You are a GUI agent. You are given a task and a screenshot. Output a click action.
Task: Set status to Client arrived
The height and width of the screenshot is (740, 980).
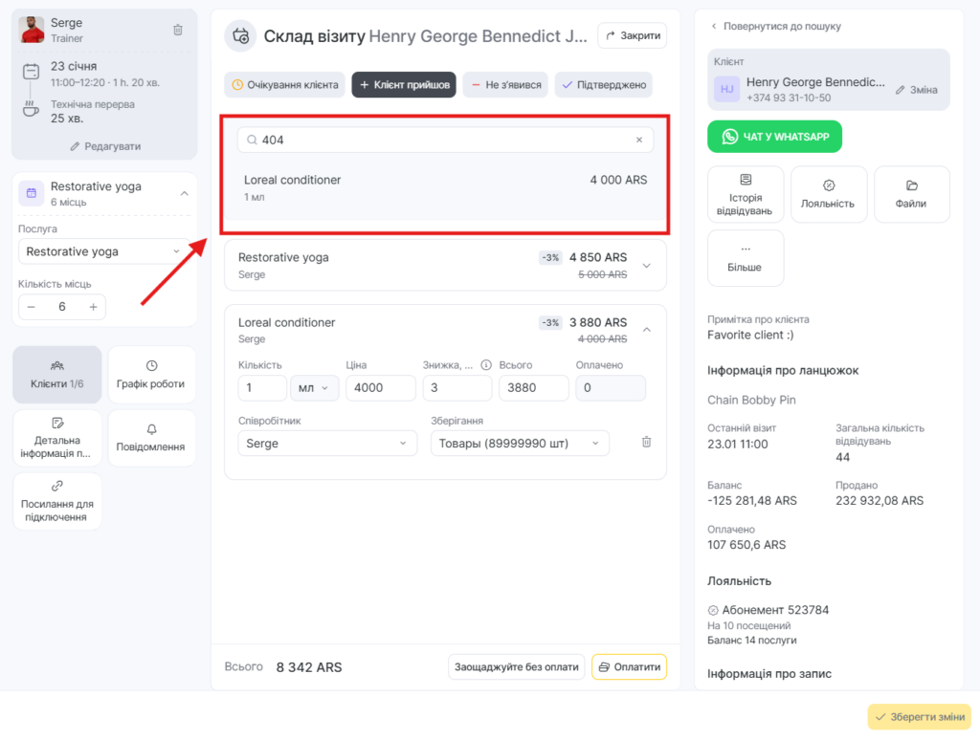tap(404, 85)
